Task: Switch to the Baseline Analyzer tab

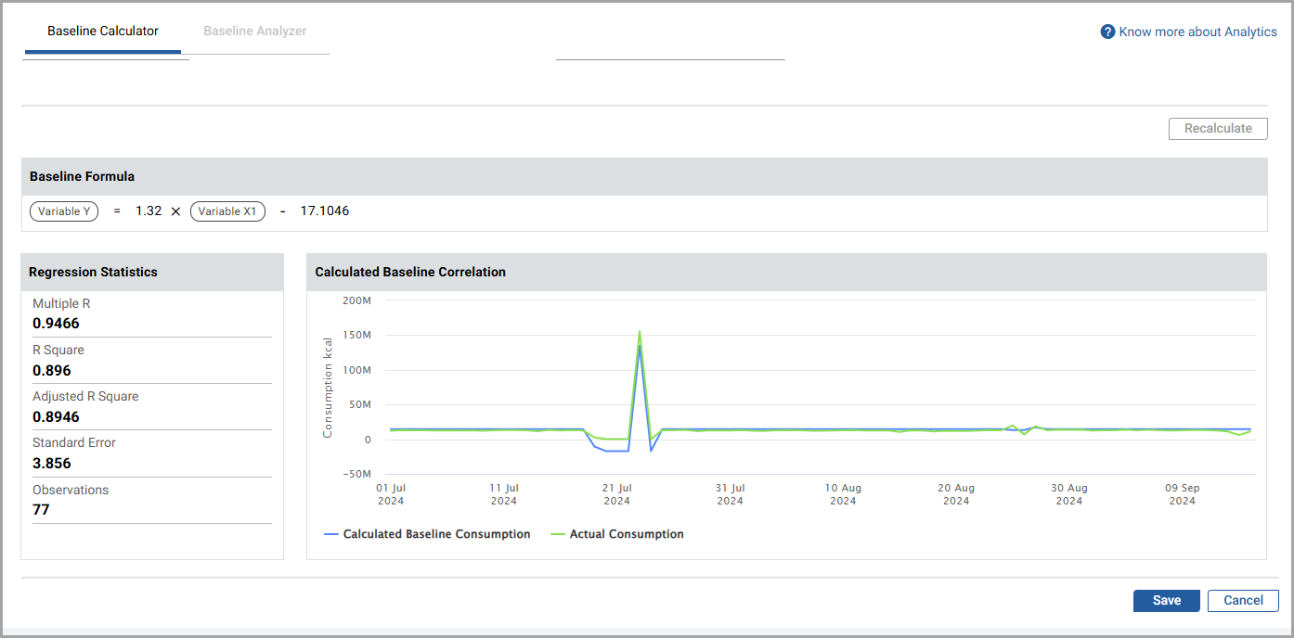Action: click(255, 32)
